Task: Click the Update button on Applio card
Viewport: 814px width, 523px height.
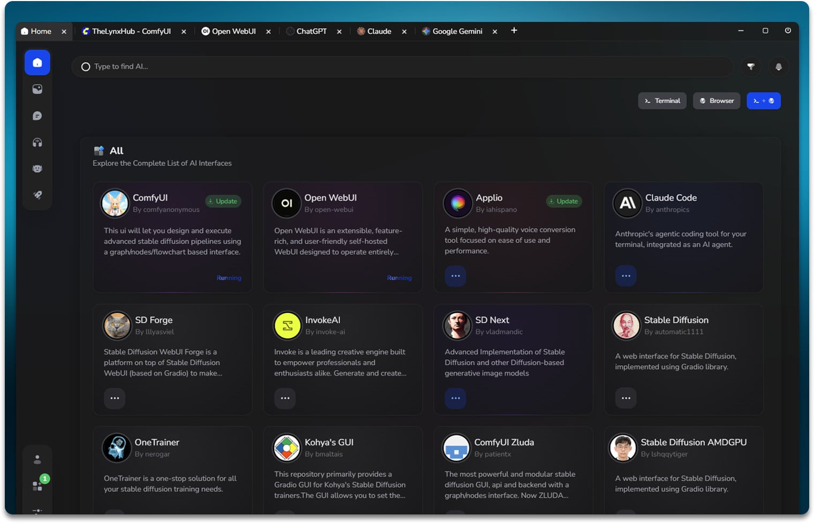Action: pos(564,202)
